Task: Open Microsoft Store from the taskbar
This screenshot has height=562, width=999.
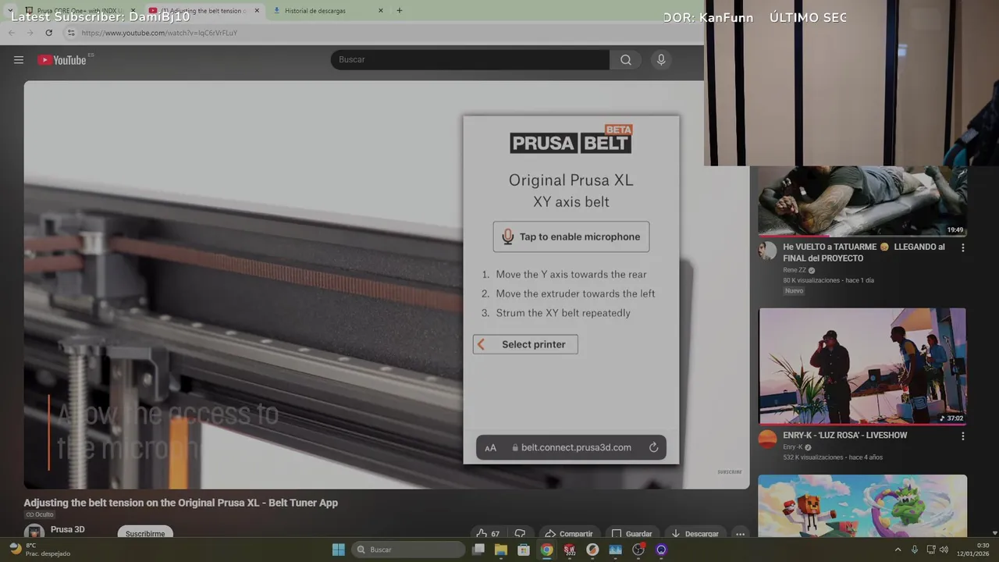Action: [x=524, y=550]
